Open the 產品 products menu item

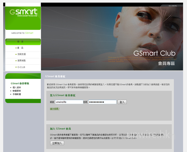20,48
